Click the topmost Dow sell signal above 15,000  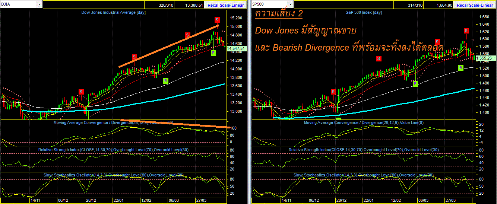[217, 19]
